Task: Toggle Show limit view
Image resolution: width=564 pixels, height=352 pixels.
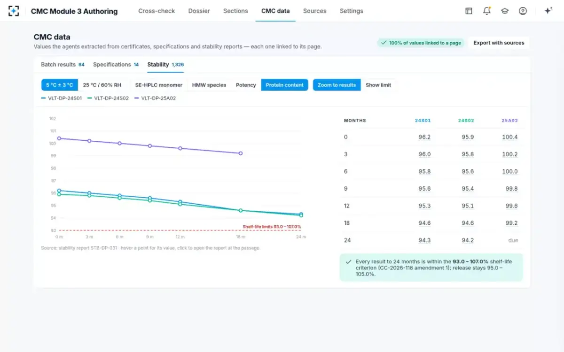Action: coord(378,85)
